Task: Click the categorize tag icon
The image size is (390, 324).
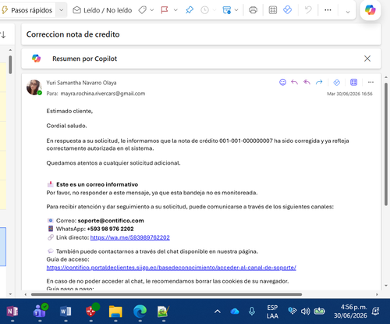Action: [142, 10]
